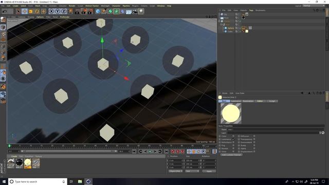Click the Record Active Objects button
The height and width of the screenshot is (185, 329).
coord(173,152)
